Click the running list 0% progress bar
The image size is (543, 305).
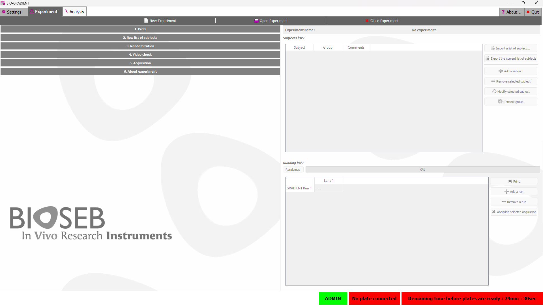pos(422,170)
